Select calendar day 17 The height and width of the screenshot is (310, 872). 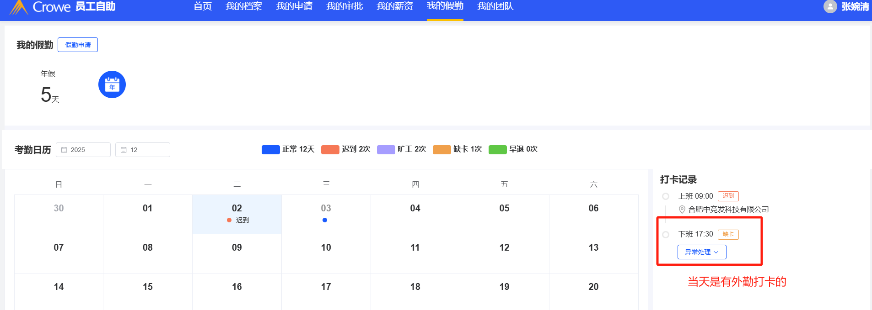point(326,292)
